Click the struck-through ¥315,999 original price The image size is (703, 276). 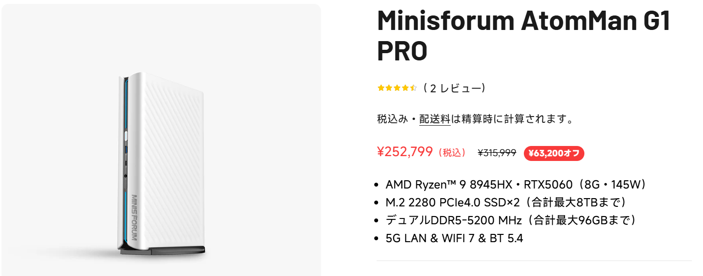pos(497,153)
